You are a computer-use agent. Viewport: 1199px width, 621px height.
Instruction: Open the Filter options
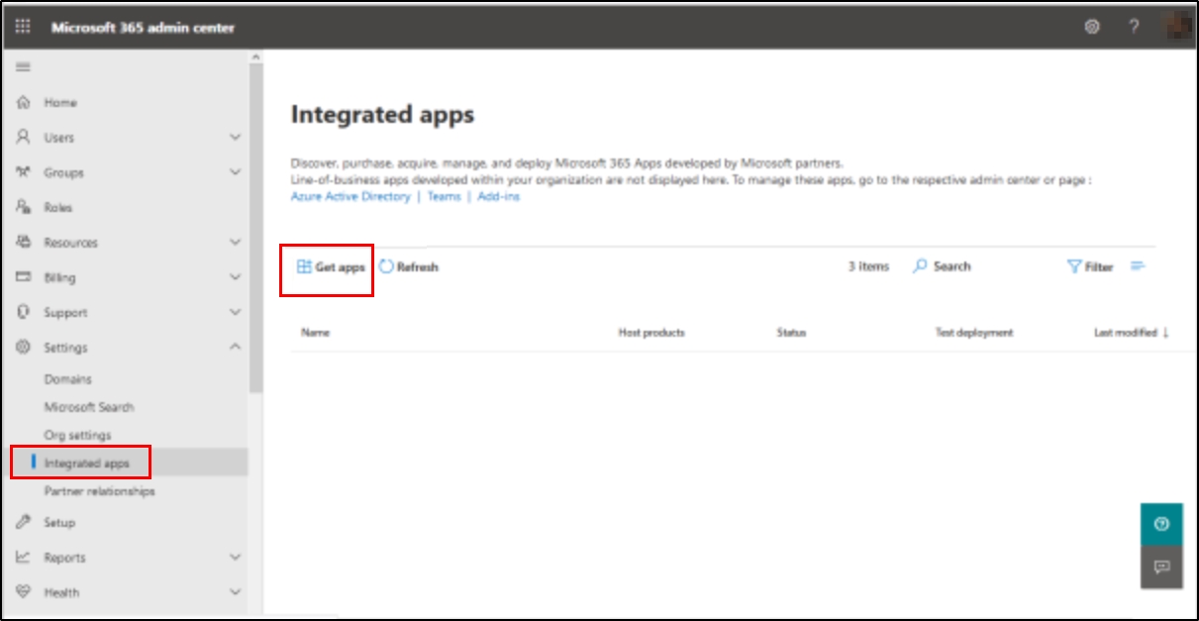click(x=1090, y=267)
